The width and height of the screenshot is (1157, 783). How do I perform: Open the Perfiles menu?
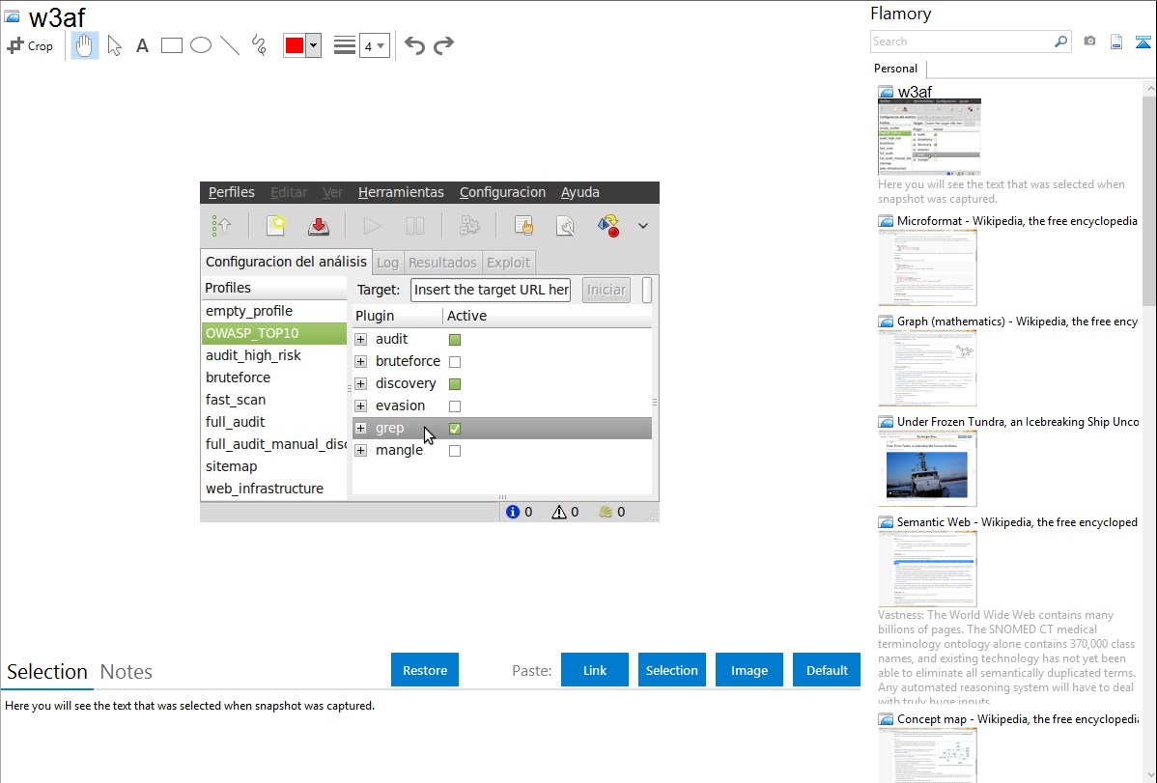(232, 193)
